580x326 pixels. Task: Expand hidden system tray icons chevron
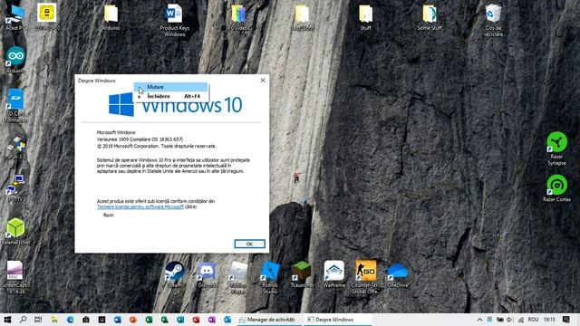479,320
